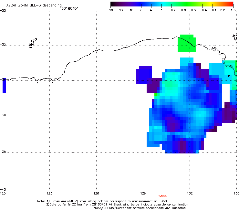The height and width of the screenshot is (210, 239).
Task: Click the longitude label 123
Action: click(x=49, y=194)
